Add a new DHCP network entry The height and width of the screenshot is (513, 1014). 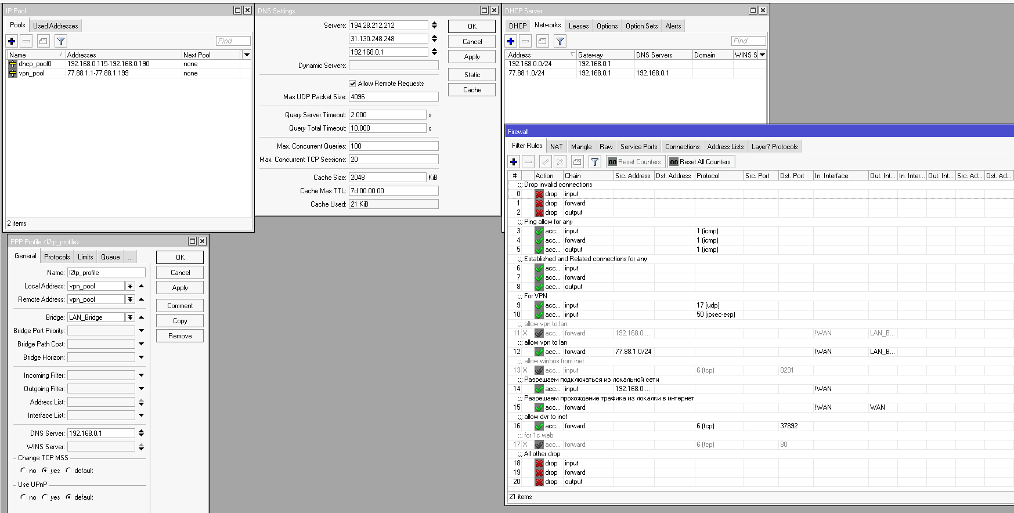[x=511, y=41]
